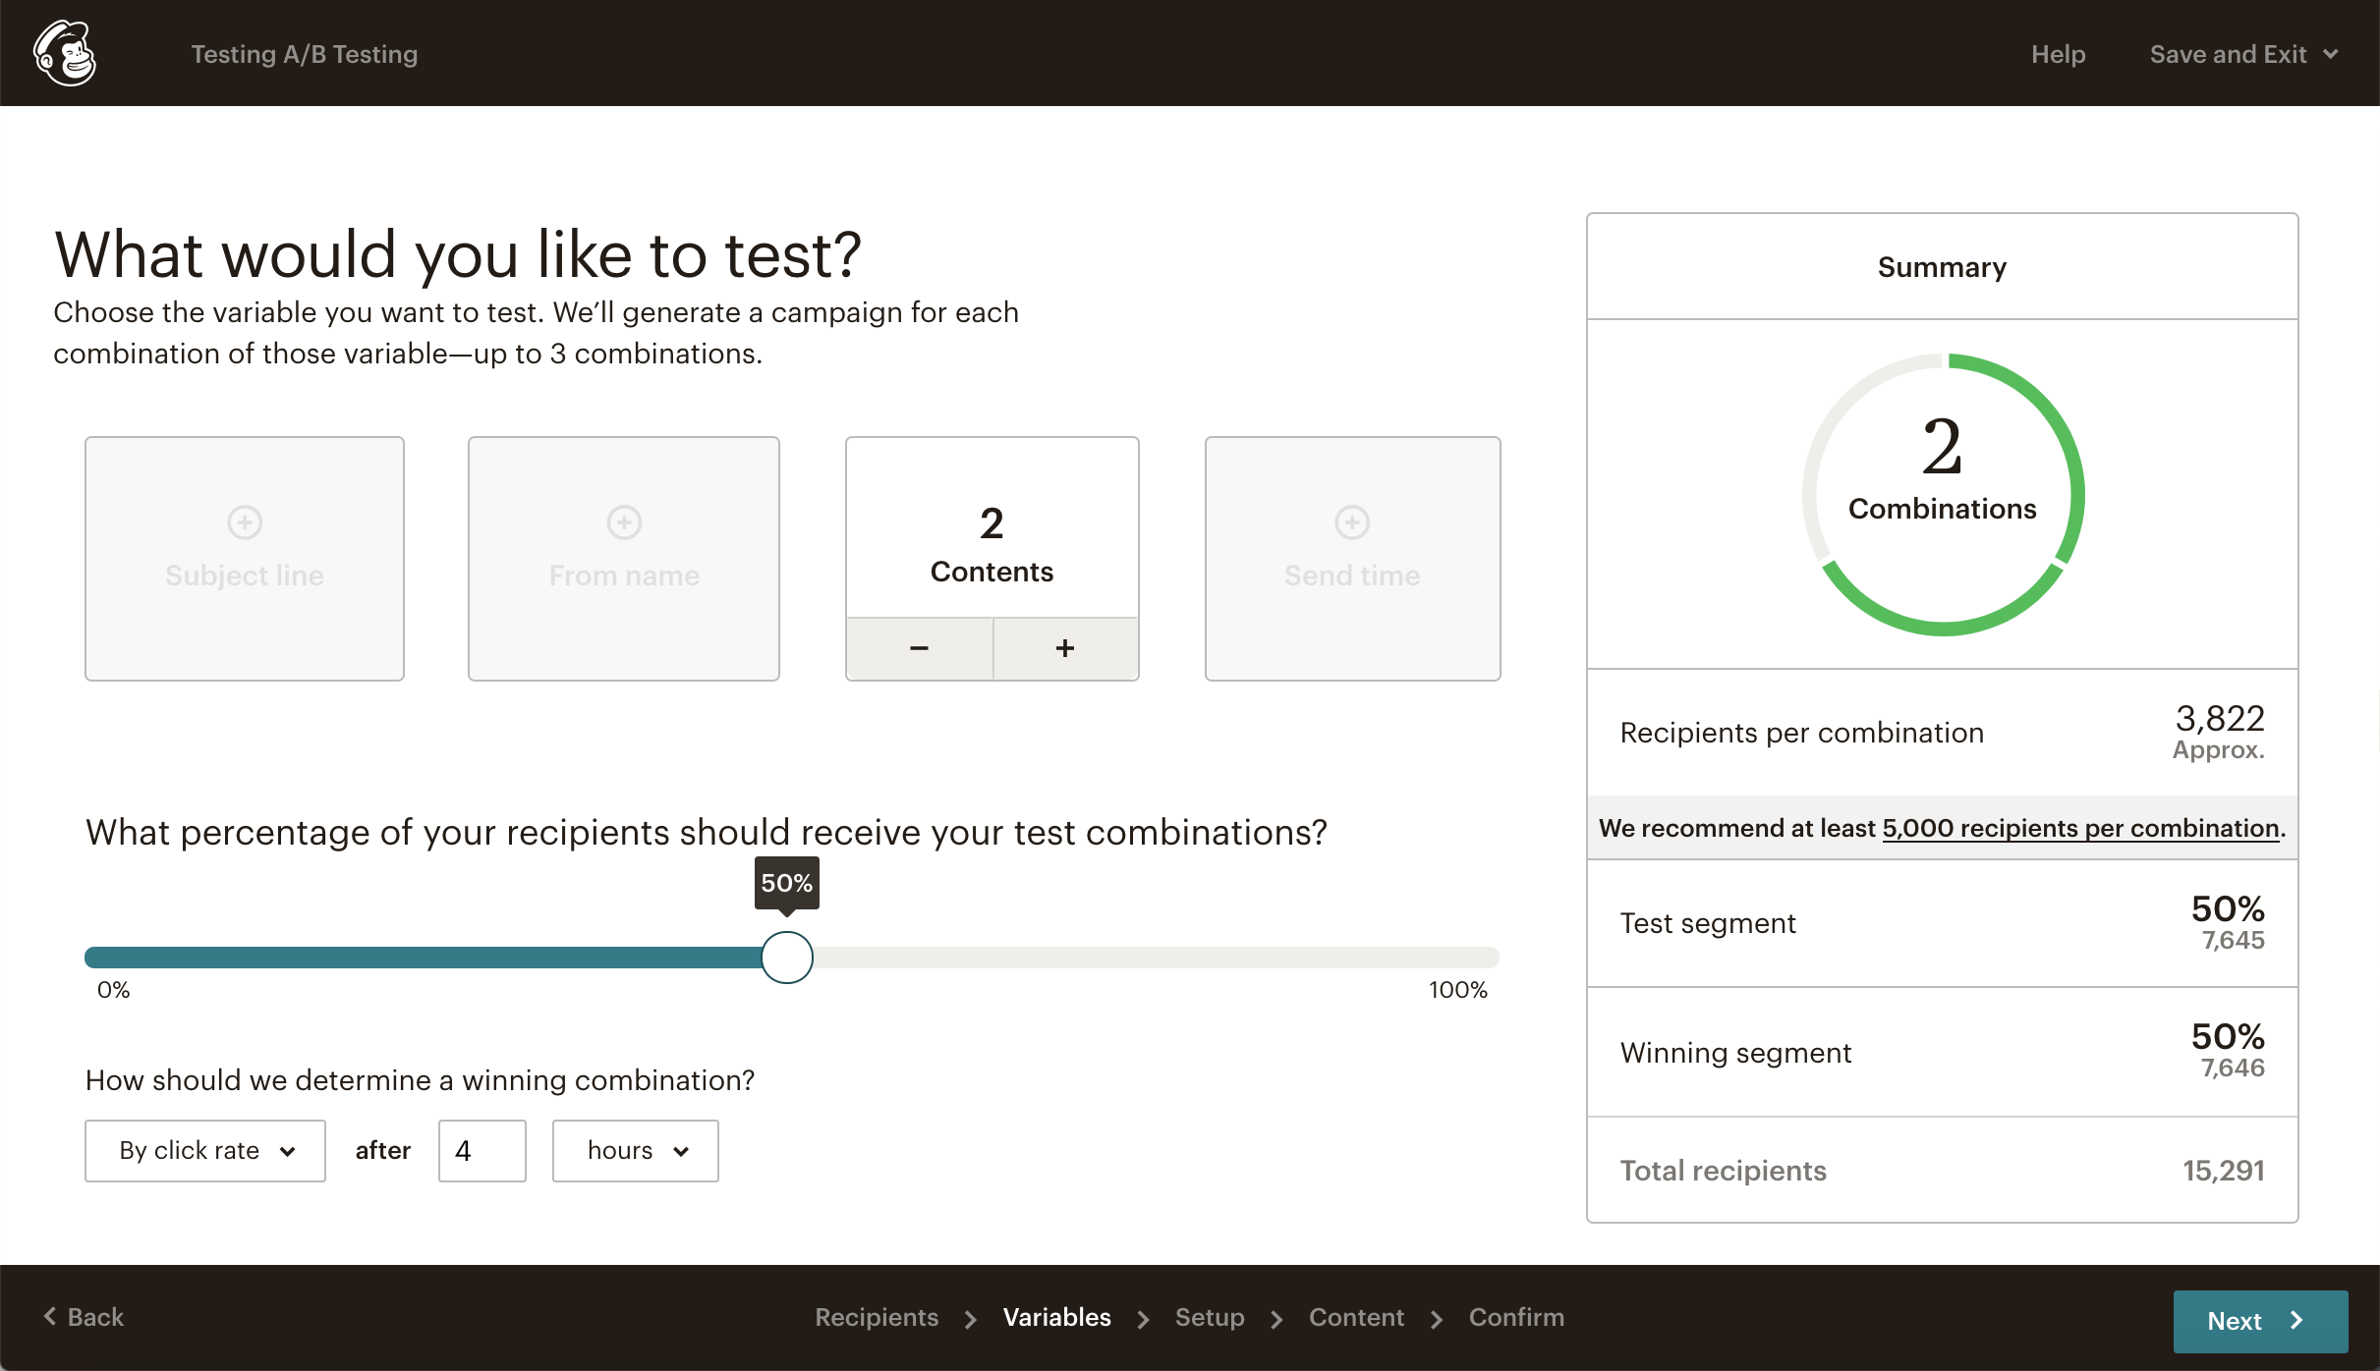
Task: Click the Next button
Action: [x=2260, y=1321]
